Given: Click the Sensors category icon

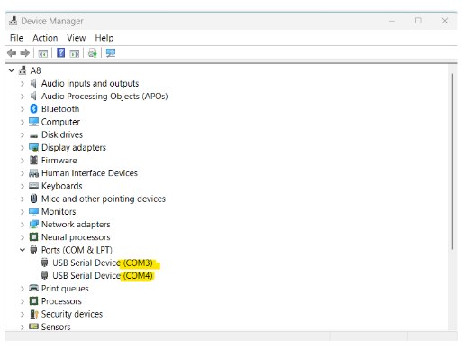Looking at the screenshot, I should tap(33, 327).
